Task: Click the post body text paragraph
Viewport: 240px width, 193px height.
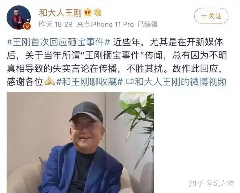Action: coord(117,62)
